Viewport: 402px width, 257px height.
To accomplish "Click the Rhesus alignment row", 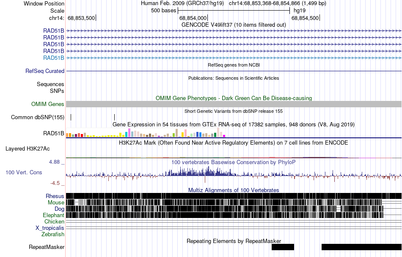I will click(234, 196).
